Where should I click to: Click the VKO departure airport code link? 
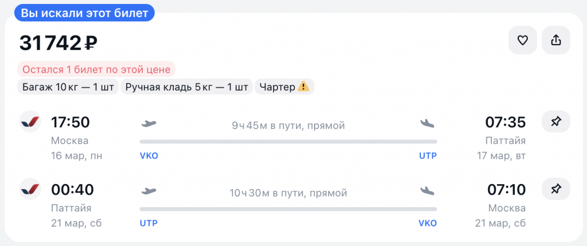(x=149, y=156)
